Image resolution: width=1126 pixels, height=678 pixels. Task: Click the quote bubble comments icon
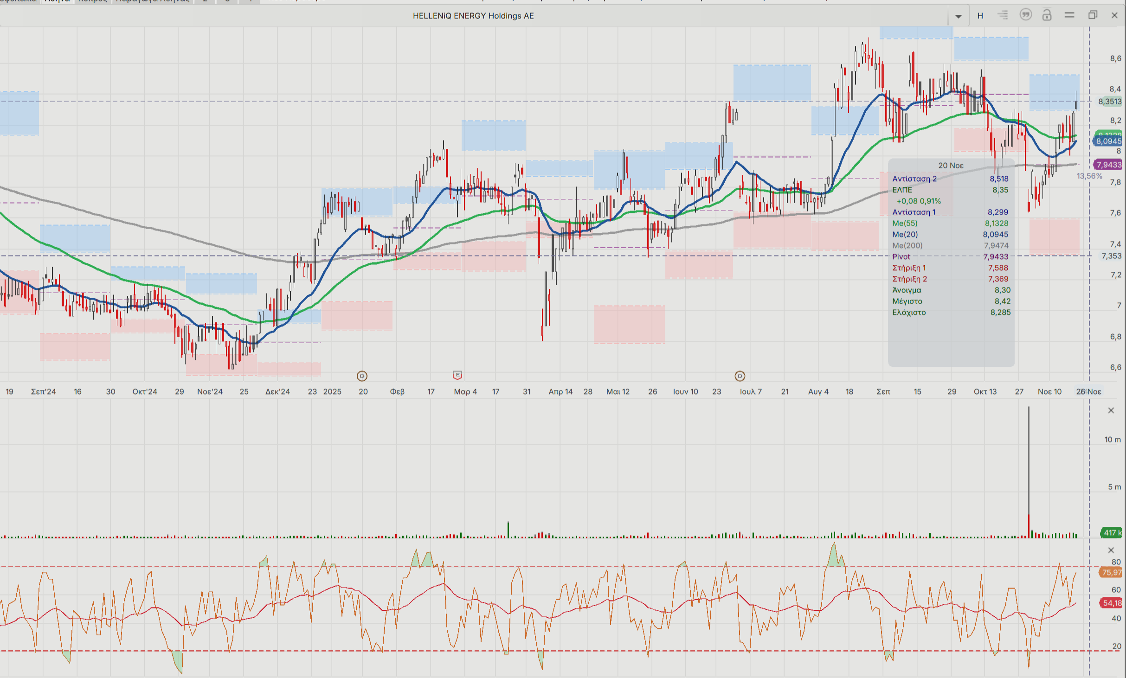tap(1025, 15)
